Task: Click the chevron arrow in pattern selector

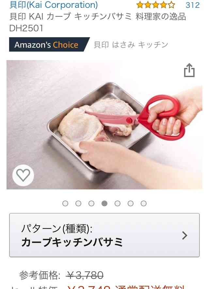Action: tap(184, 235)
